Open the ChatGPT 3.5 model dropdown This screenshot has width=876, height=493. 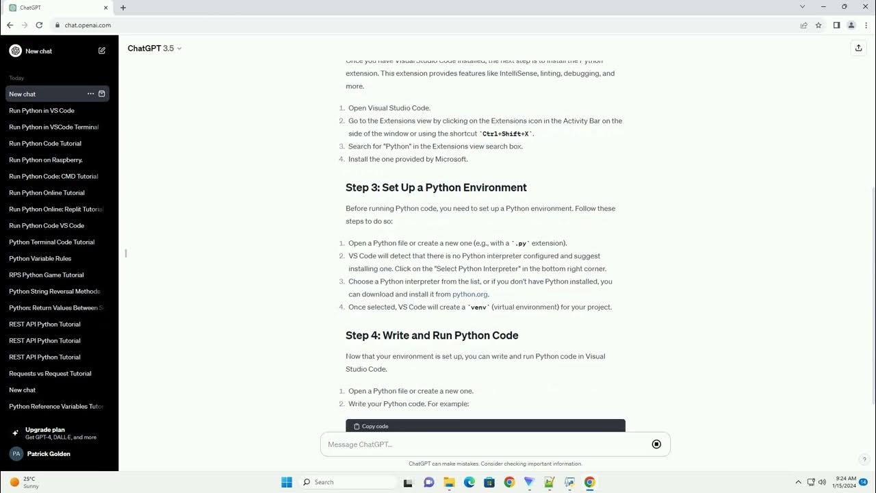[155, 49]
